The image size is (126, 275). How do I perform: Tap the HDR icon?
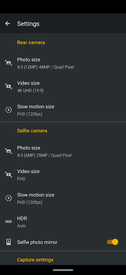pos(9,222)
